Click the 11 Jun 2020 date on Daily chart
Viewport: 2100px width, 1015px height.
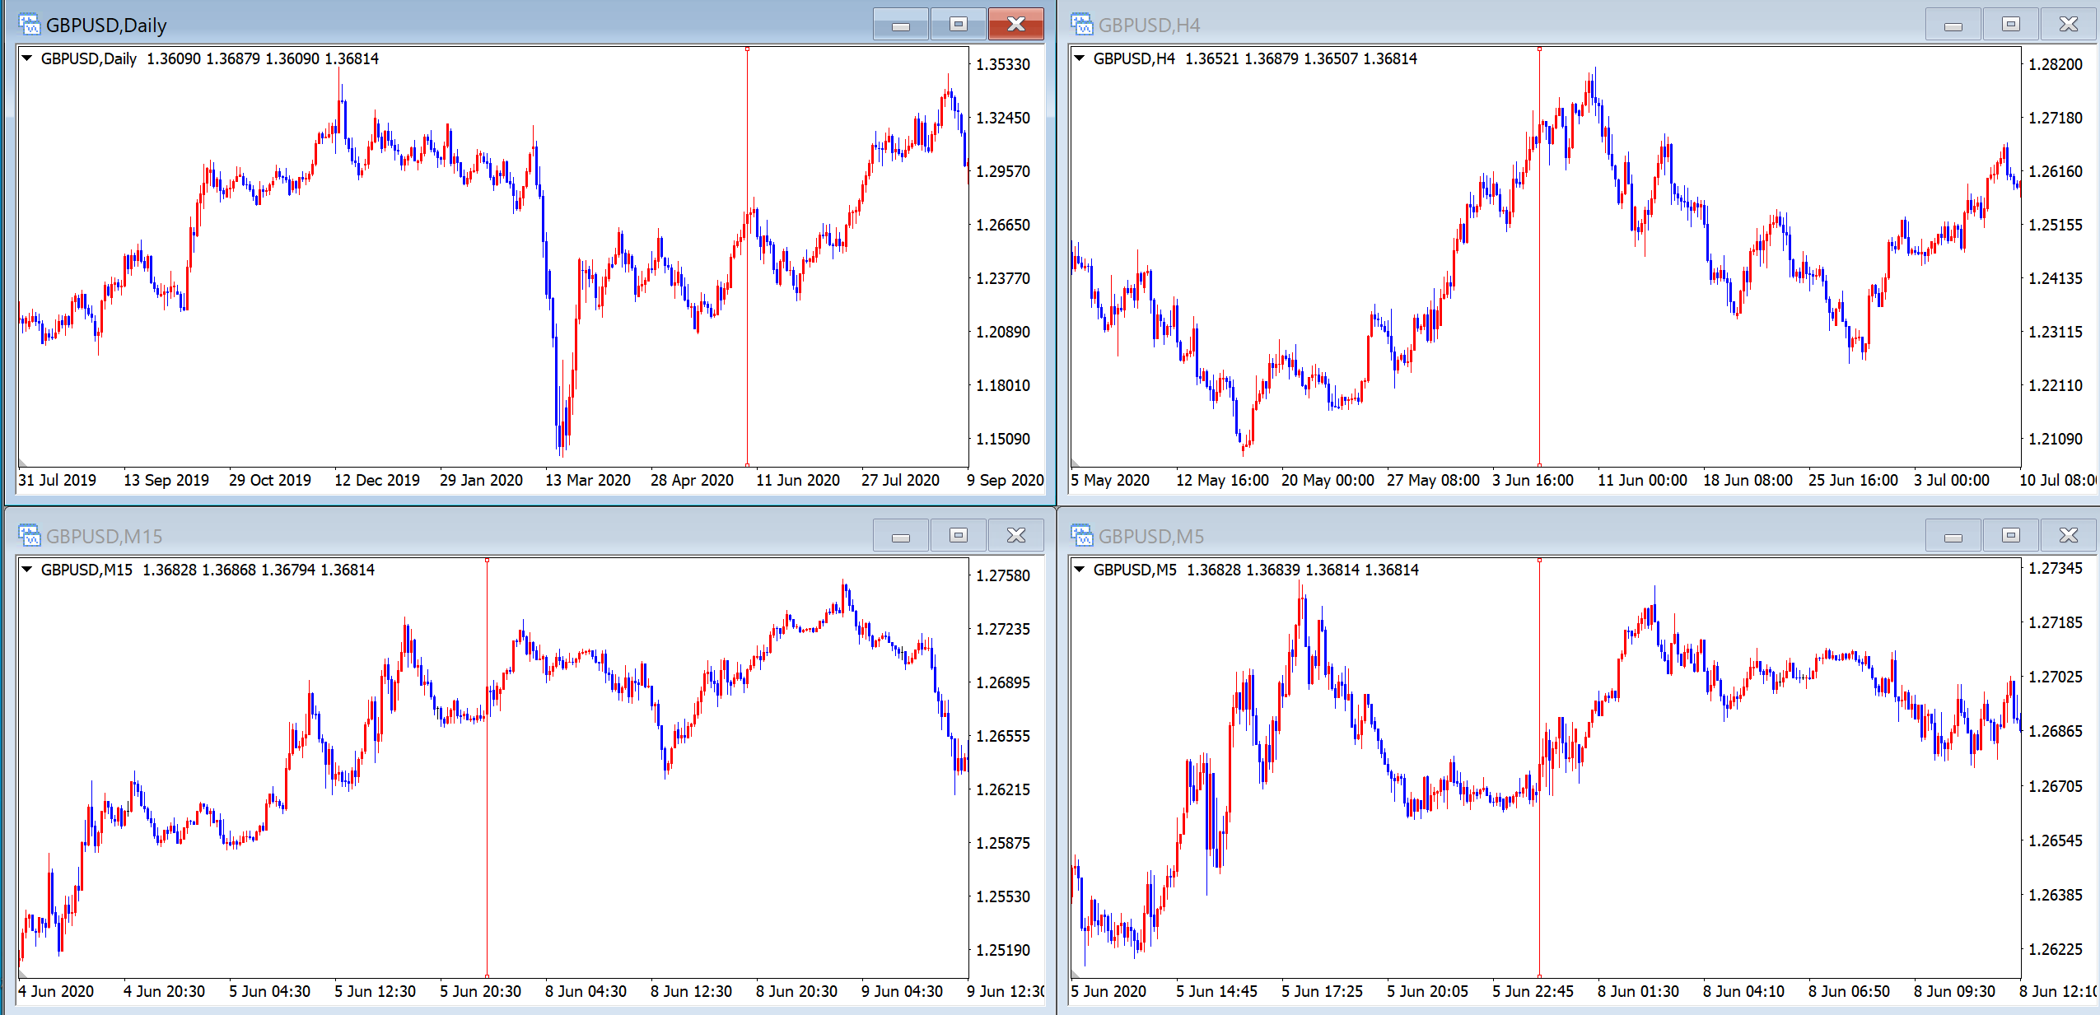click(x=798, y=480)
